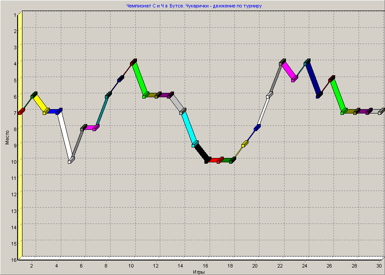The width and height of the screenshot is (385, 275).
Task: Click the "4" label on the Место axis
Action: coord(15,64)
